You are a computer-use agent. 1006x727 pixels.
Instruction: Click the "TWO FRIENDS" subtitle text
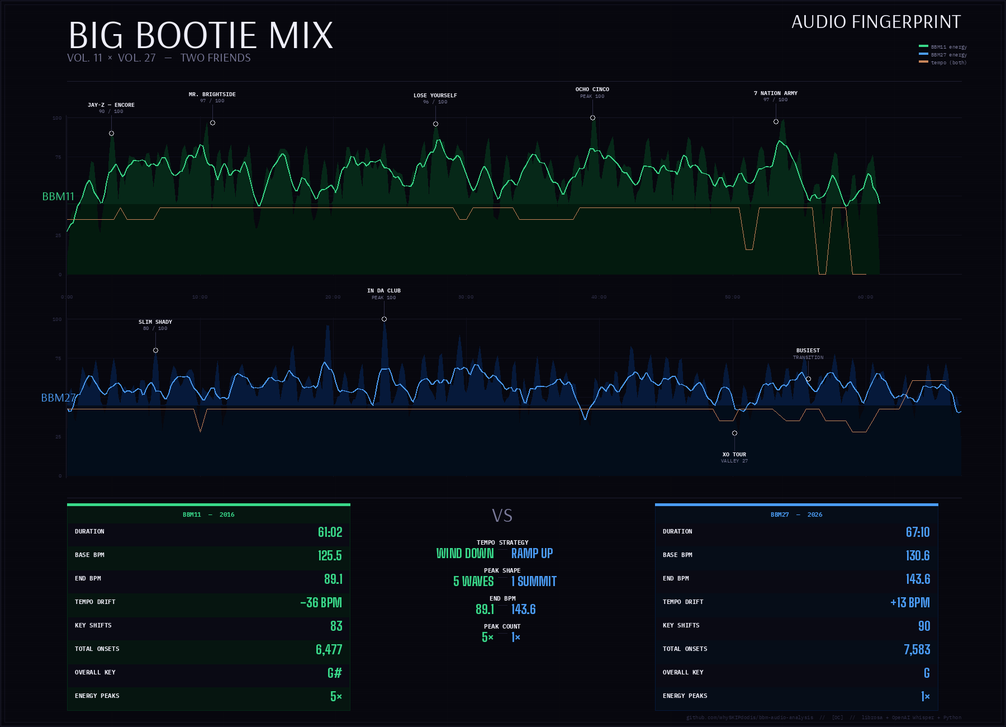(x=216, y=58)
